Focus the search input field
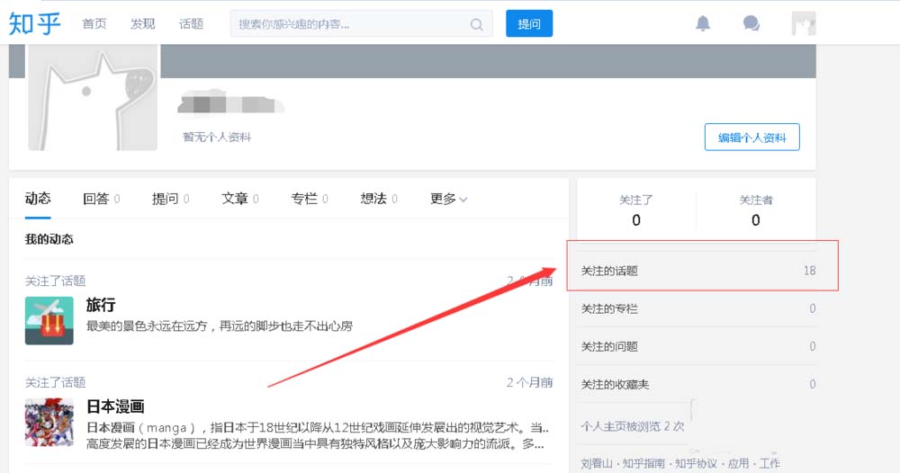 point(362,24)
